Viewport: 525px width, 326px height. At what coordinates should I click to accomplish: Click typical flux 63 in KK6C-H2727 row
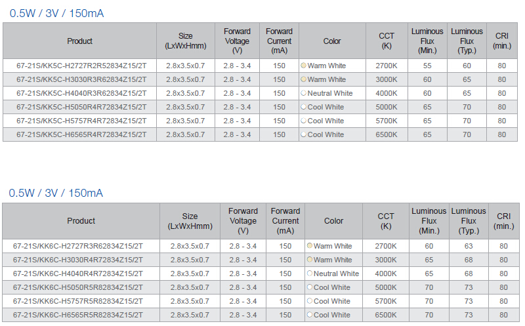pos(469,246)
